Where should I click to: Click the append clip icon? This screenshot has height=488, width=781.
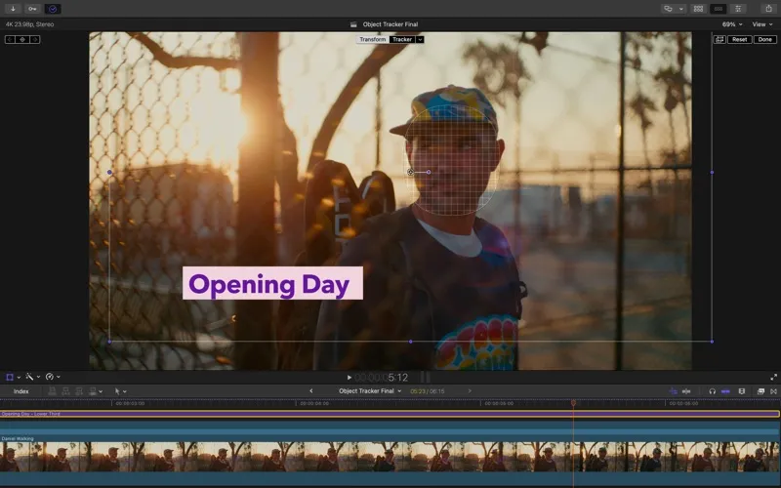[x=79, y=391]
